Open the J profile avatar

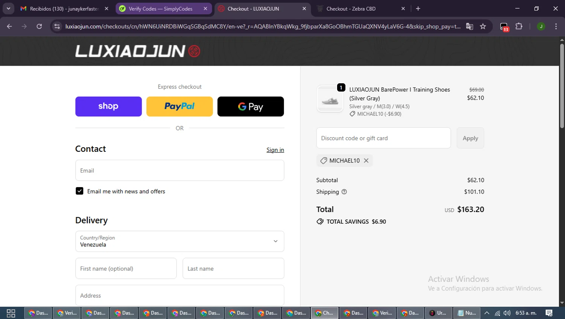click(541, 26)
